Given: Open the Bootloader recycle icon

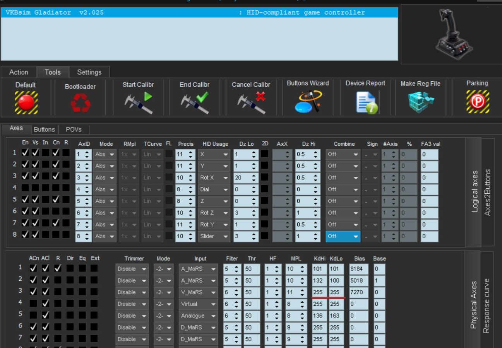Looking at the screenshot, I should pyautogui.click(x=81, y=103).
